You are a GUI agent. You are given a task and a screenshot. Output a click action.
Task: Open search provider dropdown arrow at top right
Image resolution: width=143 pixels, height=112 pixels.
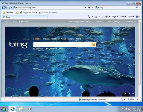coord(140,7)
